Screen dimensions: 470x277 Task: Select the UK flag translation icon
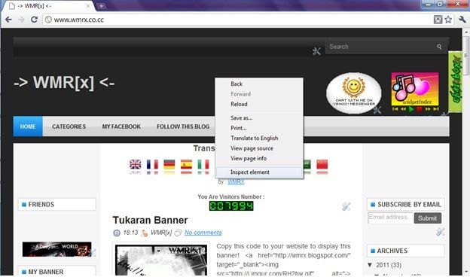[x=135, y=165]
